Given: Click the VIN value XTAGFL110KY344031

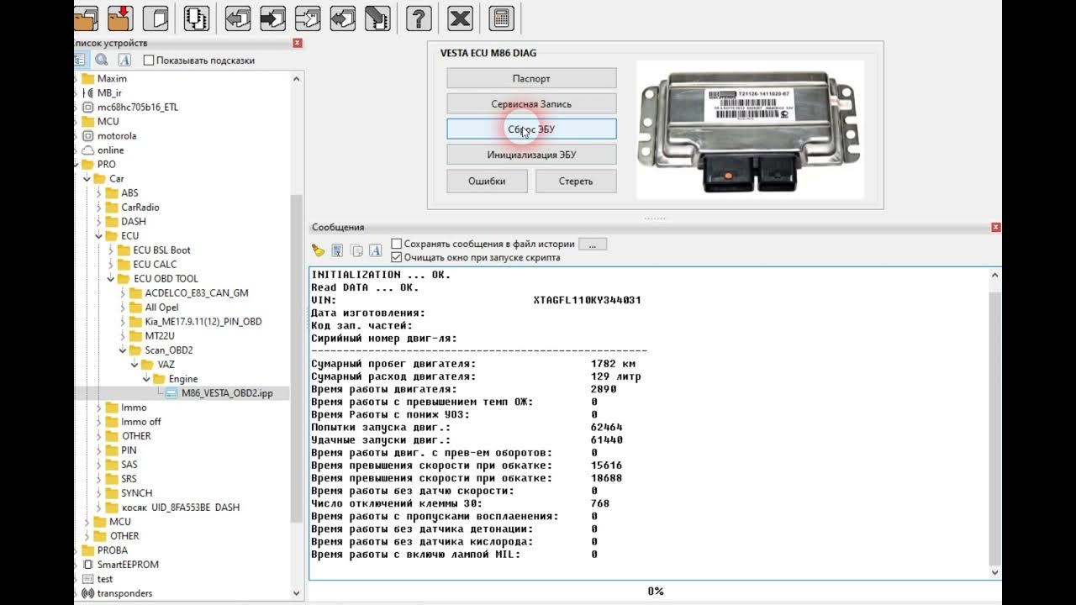Looking at the screenshot, I should click(587, 300).
